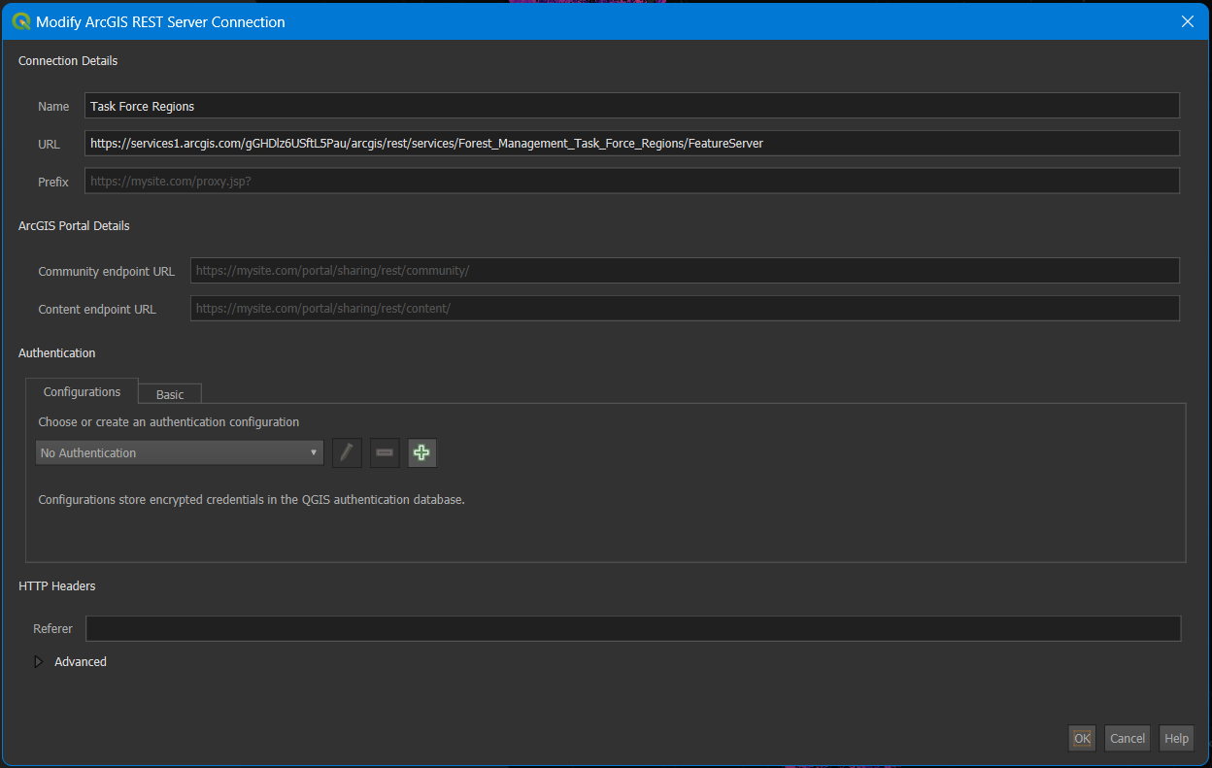This screenshot has width=1212, height=768.
Task: Click the empty Referer header field
Action: (631, 628)
